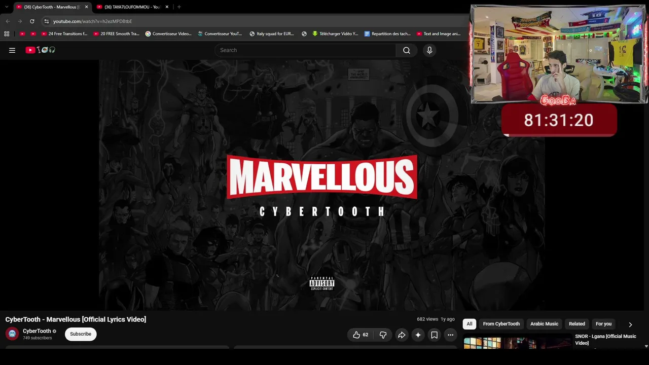This screenshot has height=365, width=649.
Task: Go forward in browser history
Action: (20, 21)
